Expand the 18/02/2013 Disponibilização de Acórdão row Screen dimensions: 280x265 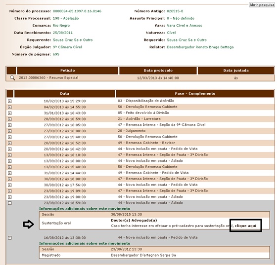[10, 101]
